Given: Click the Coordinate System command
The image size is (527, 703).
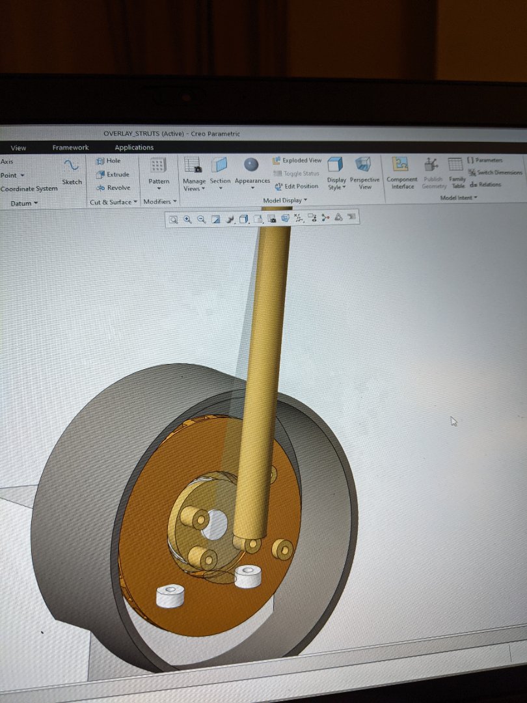Looking at the screenshot, I should 29,189.
